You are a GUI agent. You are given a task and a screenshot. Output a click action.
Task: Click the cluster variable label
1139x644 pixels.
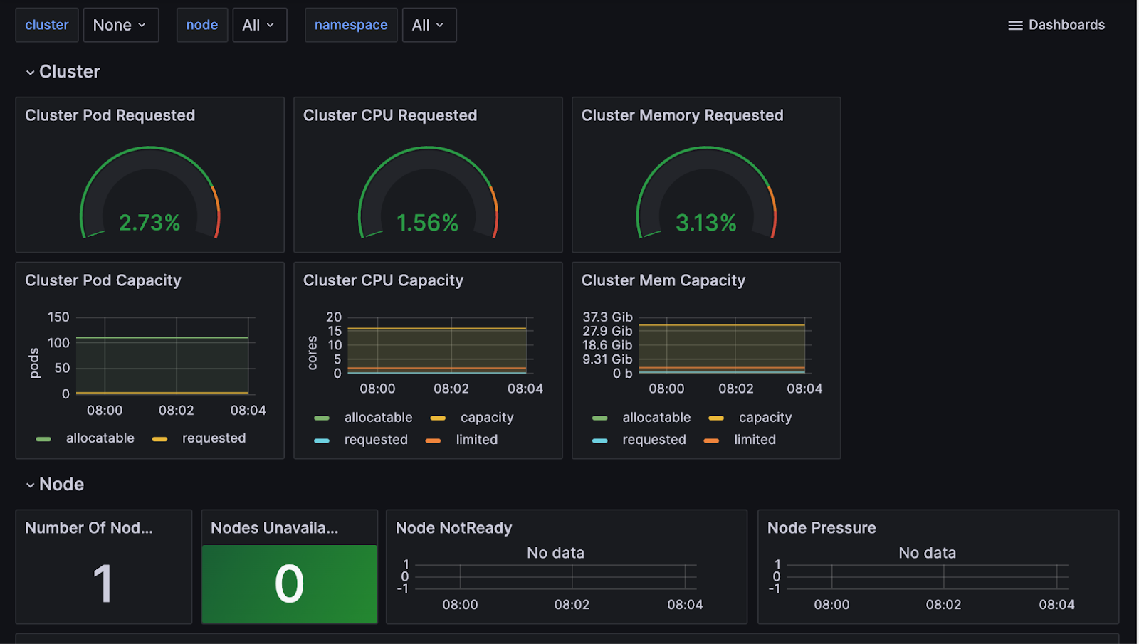click(46, 24)
